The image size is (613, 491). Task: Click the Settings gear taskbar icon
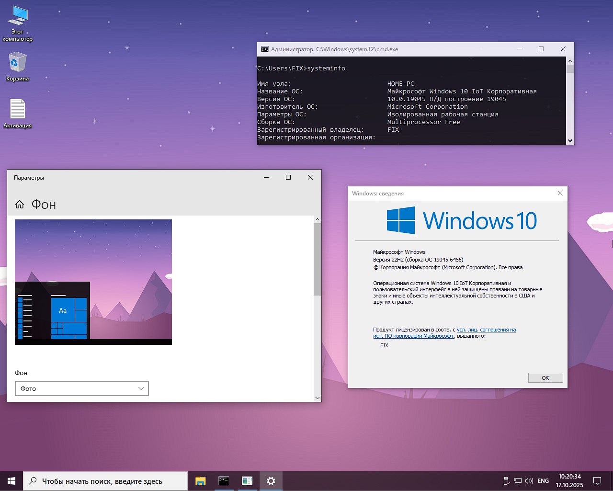point(271,481)
